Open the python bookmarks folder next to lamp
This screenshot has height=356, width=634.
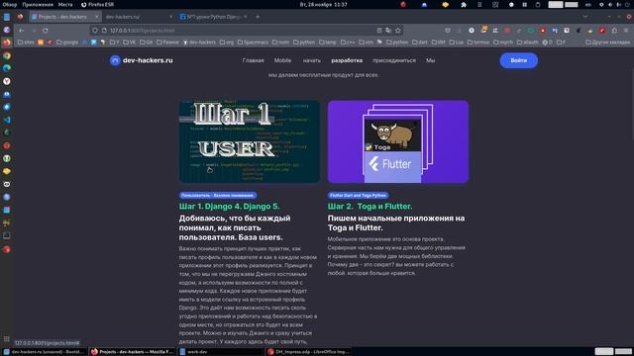click(304, 42)
